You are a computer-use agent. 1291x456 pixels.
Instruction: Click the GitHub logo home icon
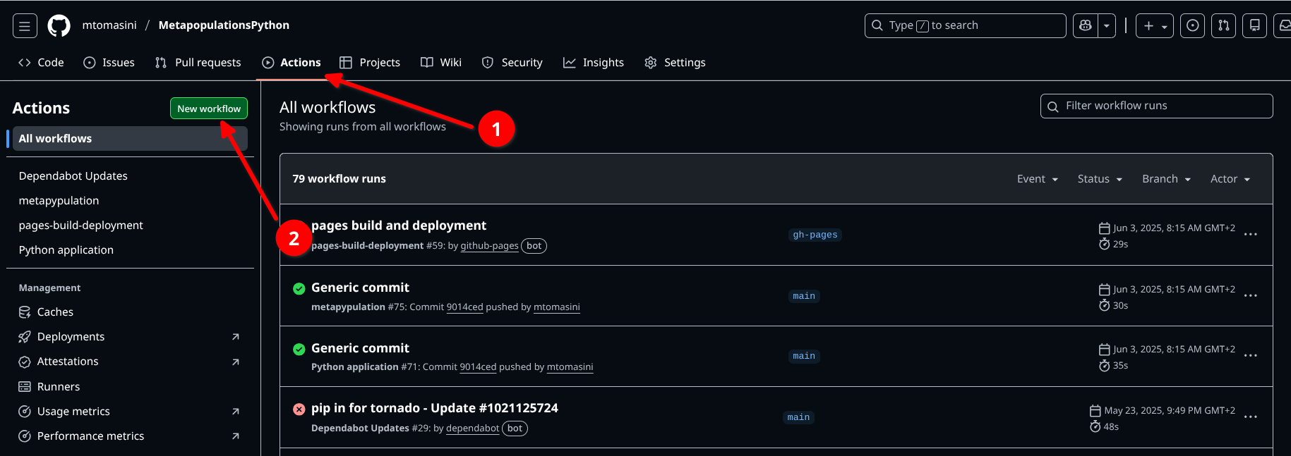(x=59, y=26)
